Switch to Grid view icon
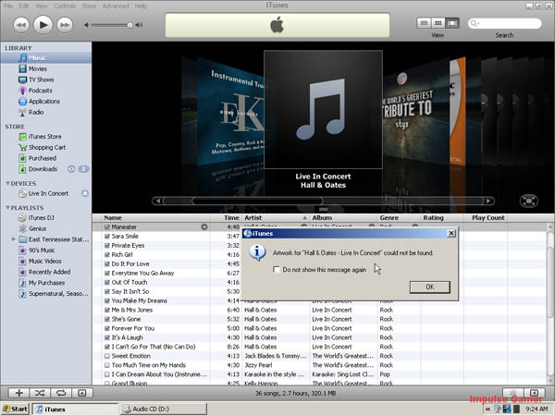The height and width of the screenshot is (416, 555). [x=438, y=23]
